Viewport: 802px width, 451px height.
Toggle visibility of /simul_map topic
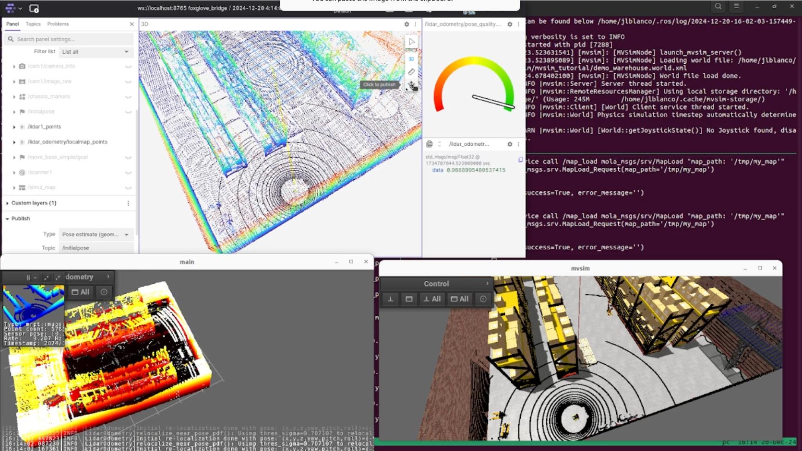(128, 187)
